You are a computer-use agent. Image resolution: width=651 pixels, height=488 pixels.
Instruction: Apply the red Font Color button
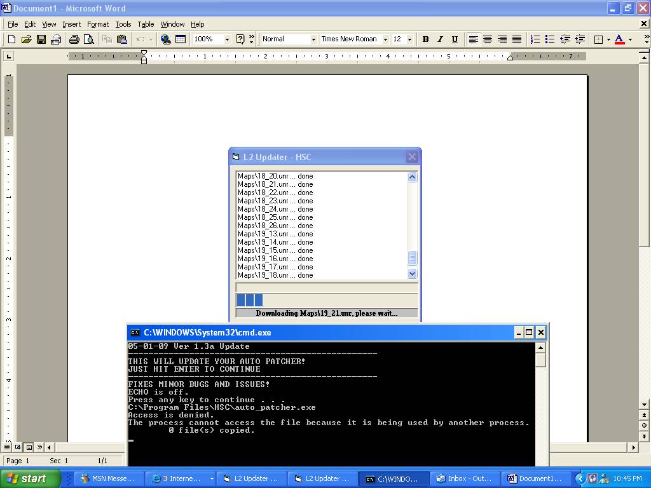point(619,39)
